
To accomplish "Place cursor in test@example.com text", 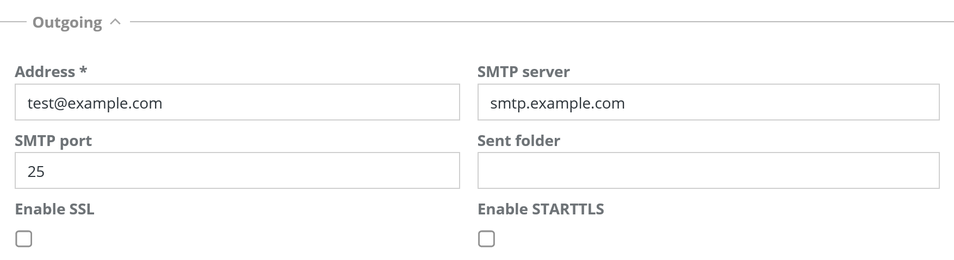I will click(95, 103).
